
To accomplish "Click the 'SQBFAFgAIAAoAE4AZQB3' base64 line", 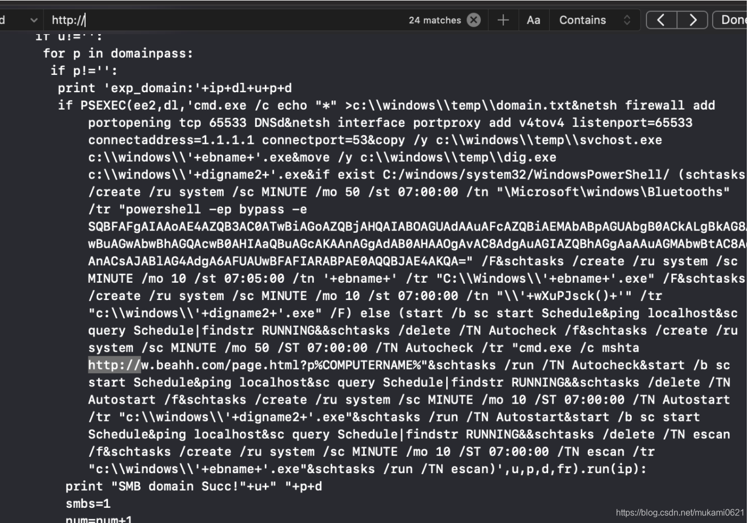I will tap(417, 226).
